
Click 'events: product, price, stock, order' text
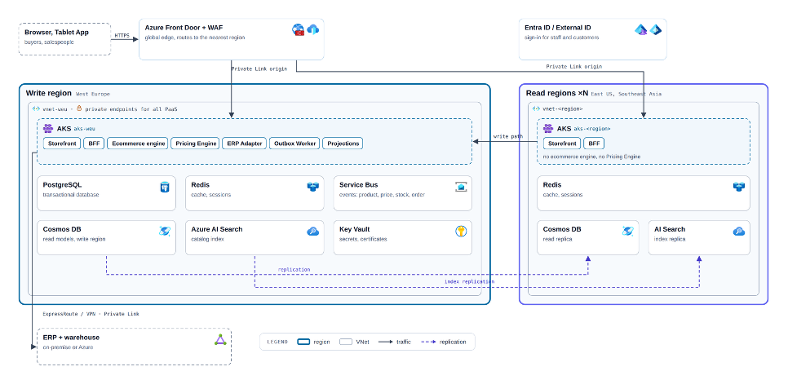click(x=382, y=195)
